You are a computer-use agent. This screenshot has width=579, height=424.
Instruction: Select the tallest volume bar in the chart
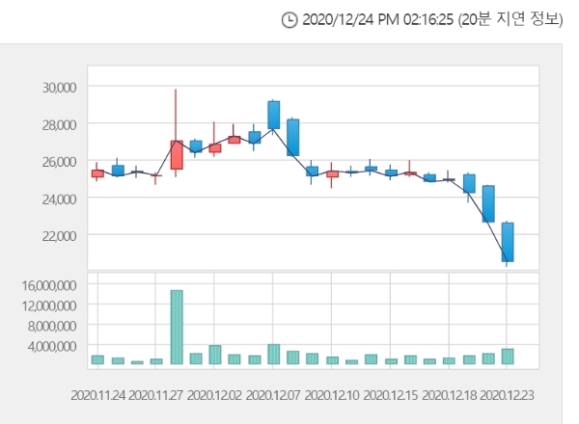pos(177,327)
